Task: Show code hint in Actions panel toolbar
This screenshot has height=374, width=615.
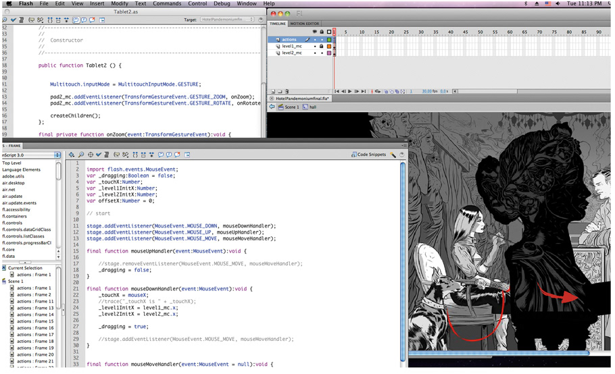Action: pos(117,155)
